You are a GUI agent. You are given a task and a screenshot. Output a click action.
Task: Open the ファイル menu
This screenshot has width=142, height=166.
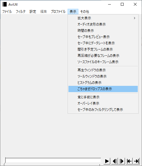[x=7, y=11]
